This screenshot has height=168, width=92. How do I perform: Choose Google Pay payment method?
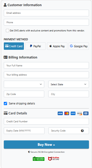pyautogui.click(x=79, y=46)
